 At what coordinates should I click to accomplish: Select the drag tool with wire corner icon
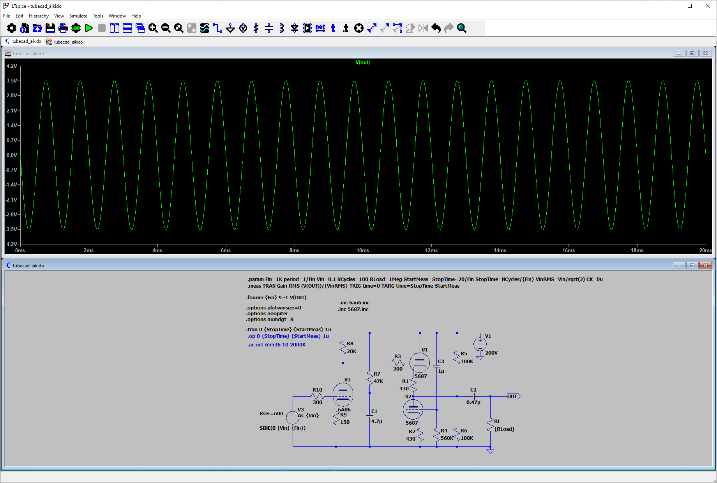point(397,28)
